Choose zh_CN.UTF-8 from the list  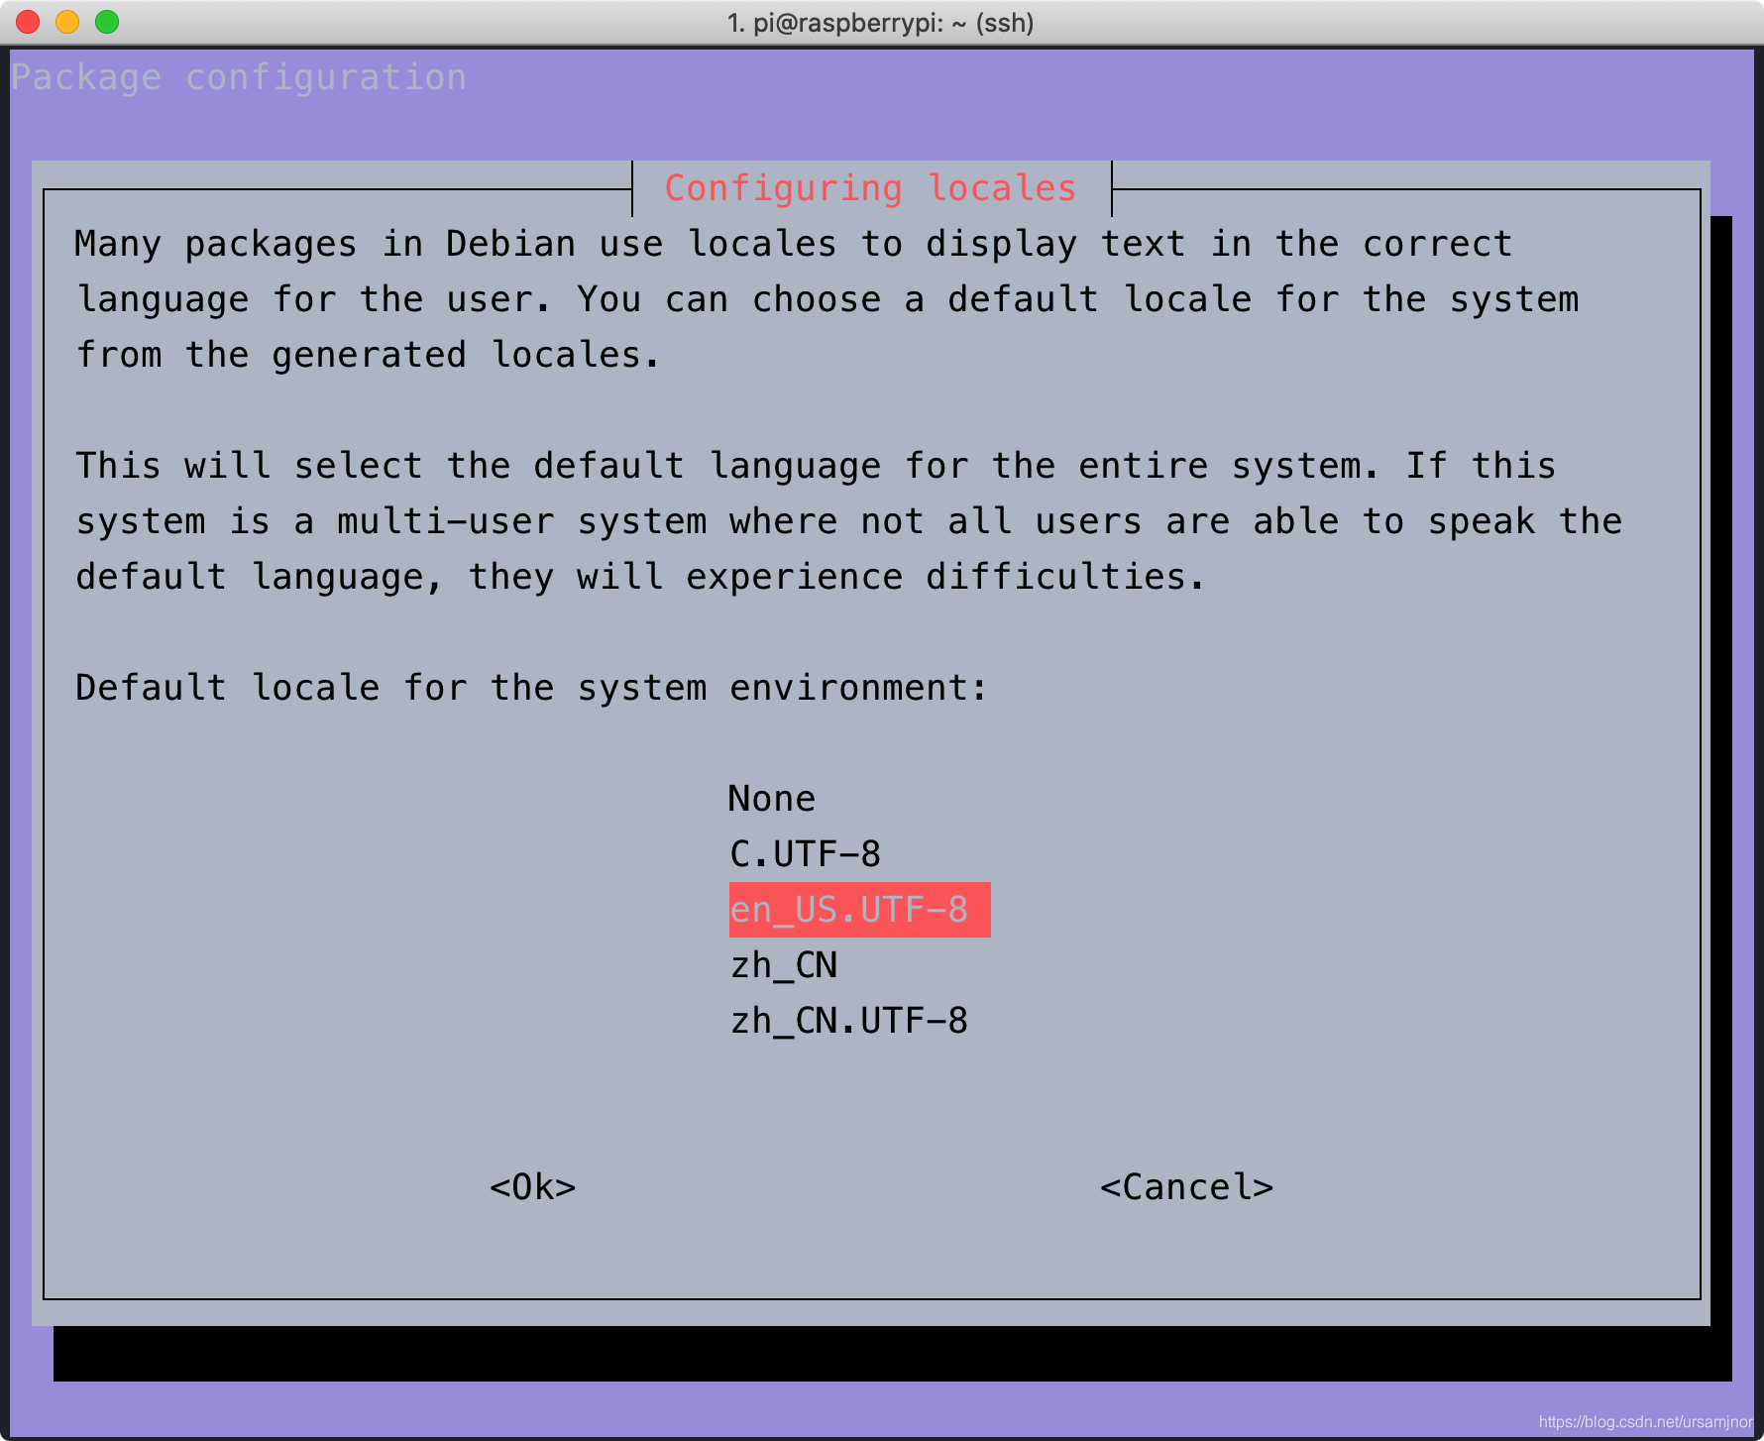[x=849, y=1021]
